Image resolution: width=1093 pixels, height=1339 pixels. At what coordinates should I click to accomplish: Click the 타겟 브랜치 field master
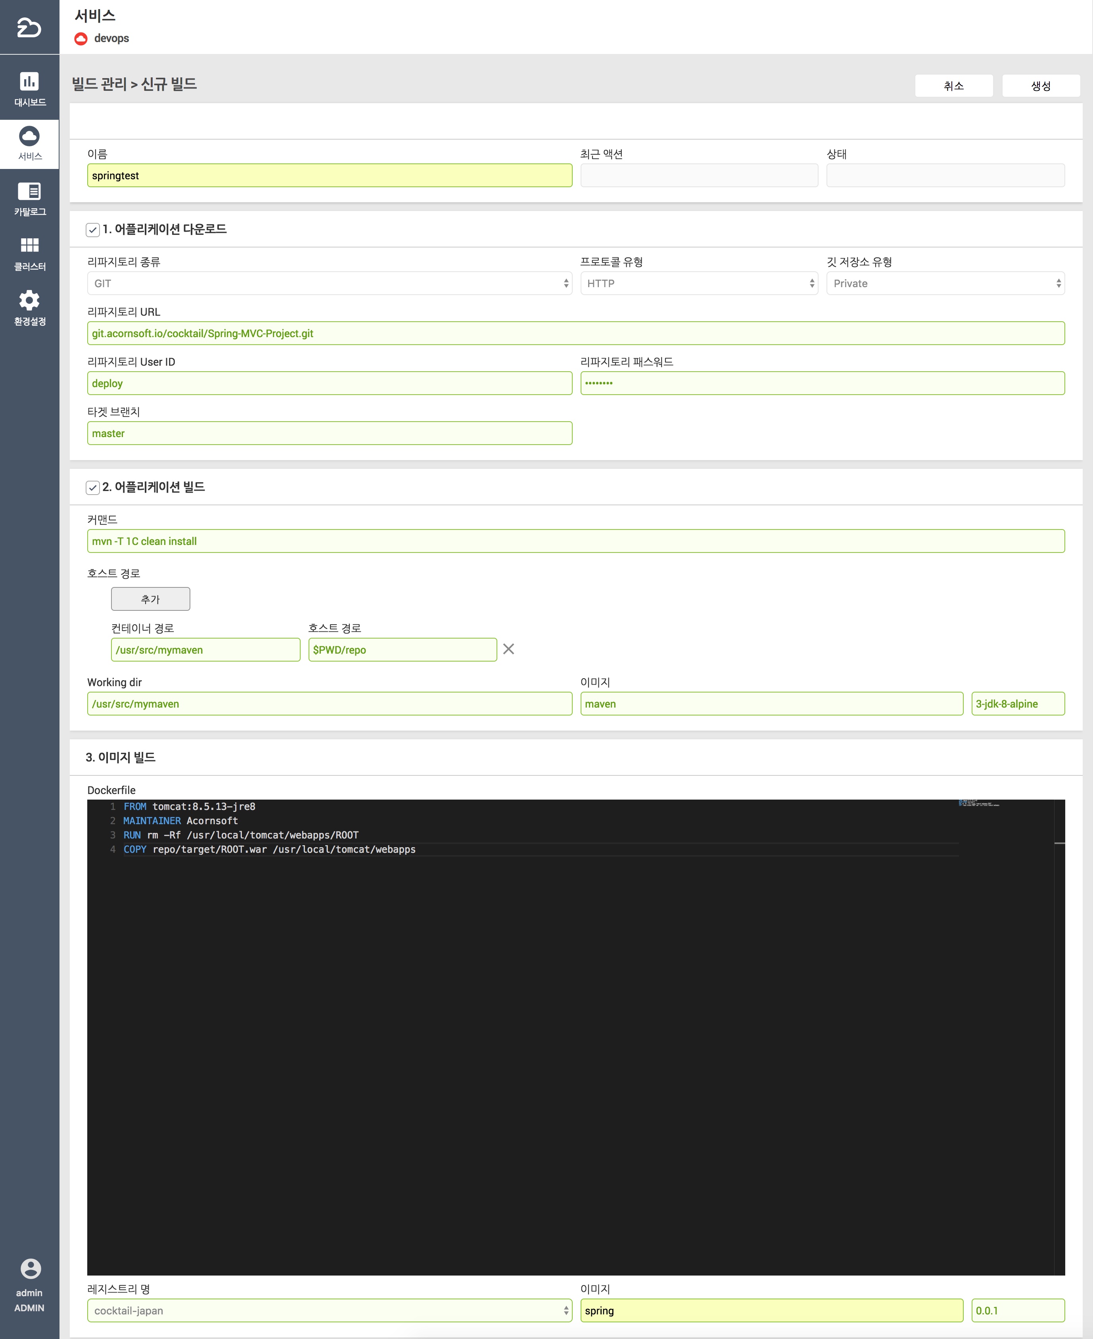click(x=329, y=433)
